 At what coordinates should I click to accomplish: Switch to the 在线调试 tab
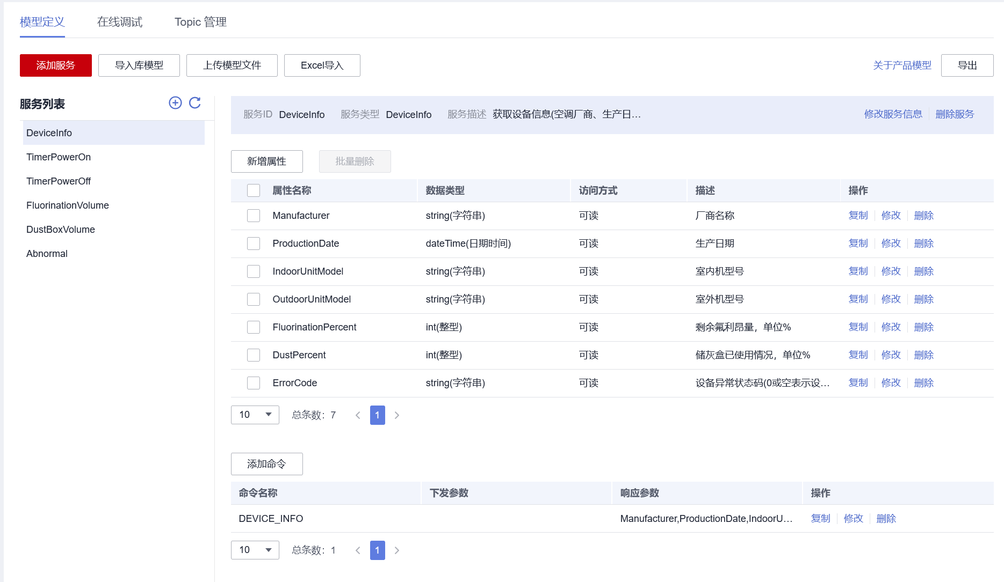[x=119, y=21]
